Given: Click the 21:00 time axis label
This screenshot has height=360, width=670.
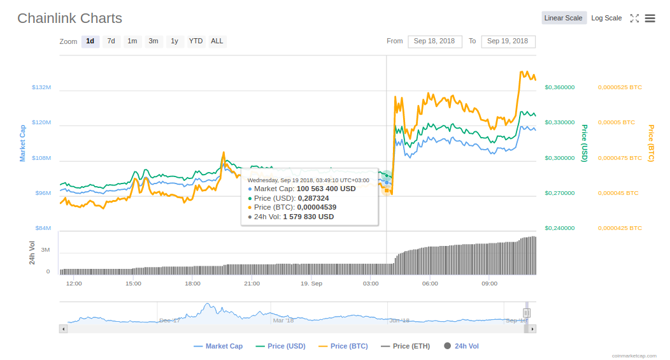Looking at the screenshot, I should [252, 284].
